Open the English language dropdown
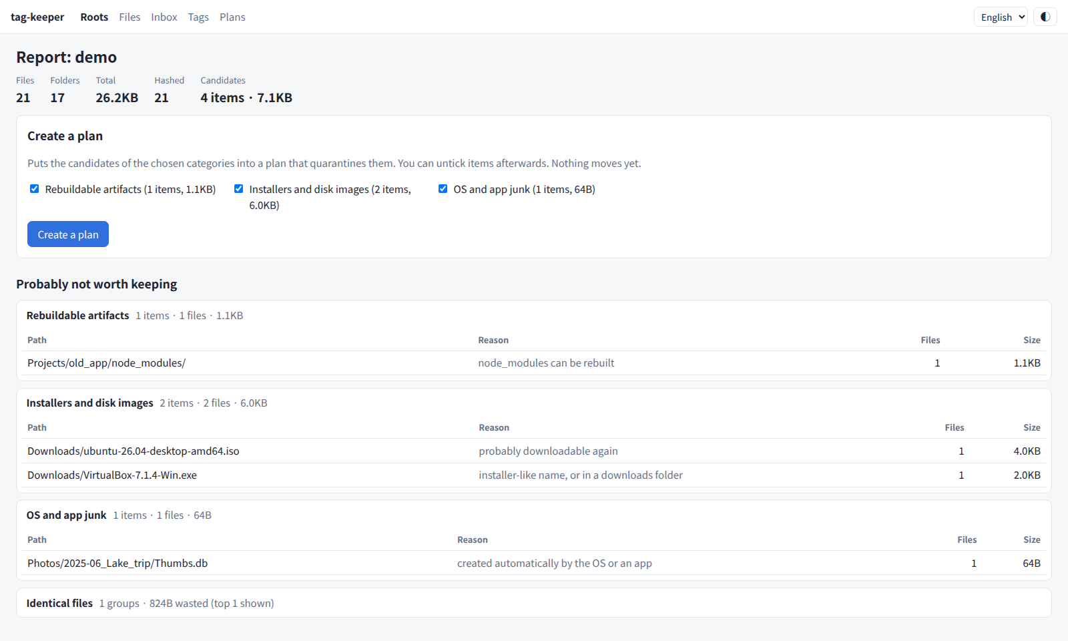The height and width of the screenshot is (641, 1068). [1001, 17]
